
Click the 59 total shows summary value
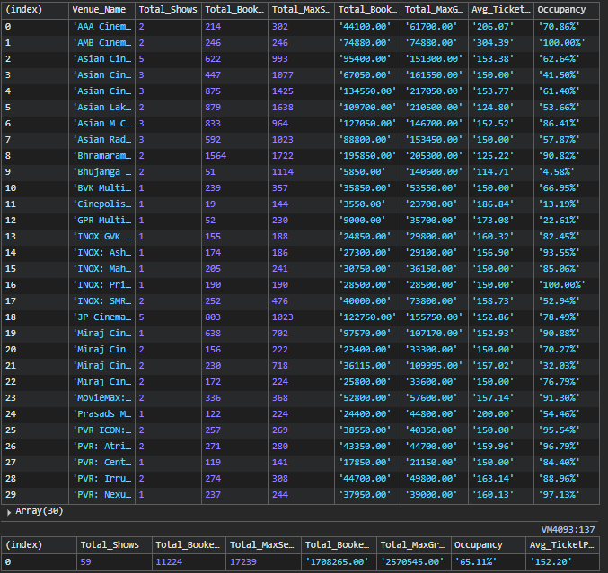85,561
